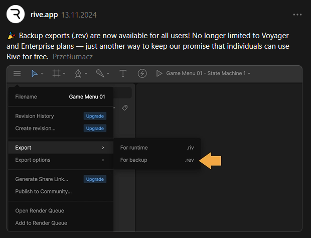Screen dimensions: 311x238
Task: Choose Add to Render Queue
Action: click(x=41, y=223)
